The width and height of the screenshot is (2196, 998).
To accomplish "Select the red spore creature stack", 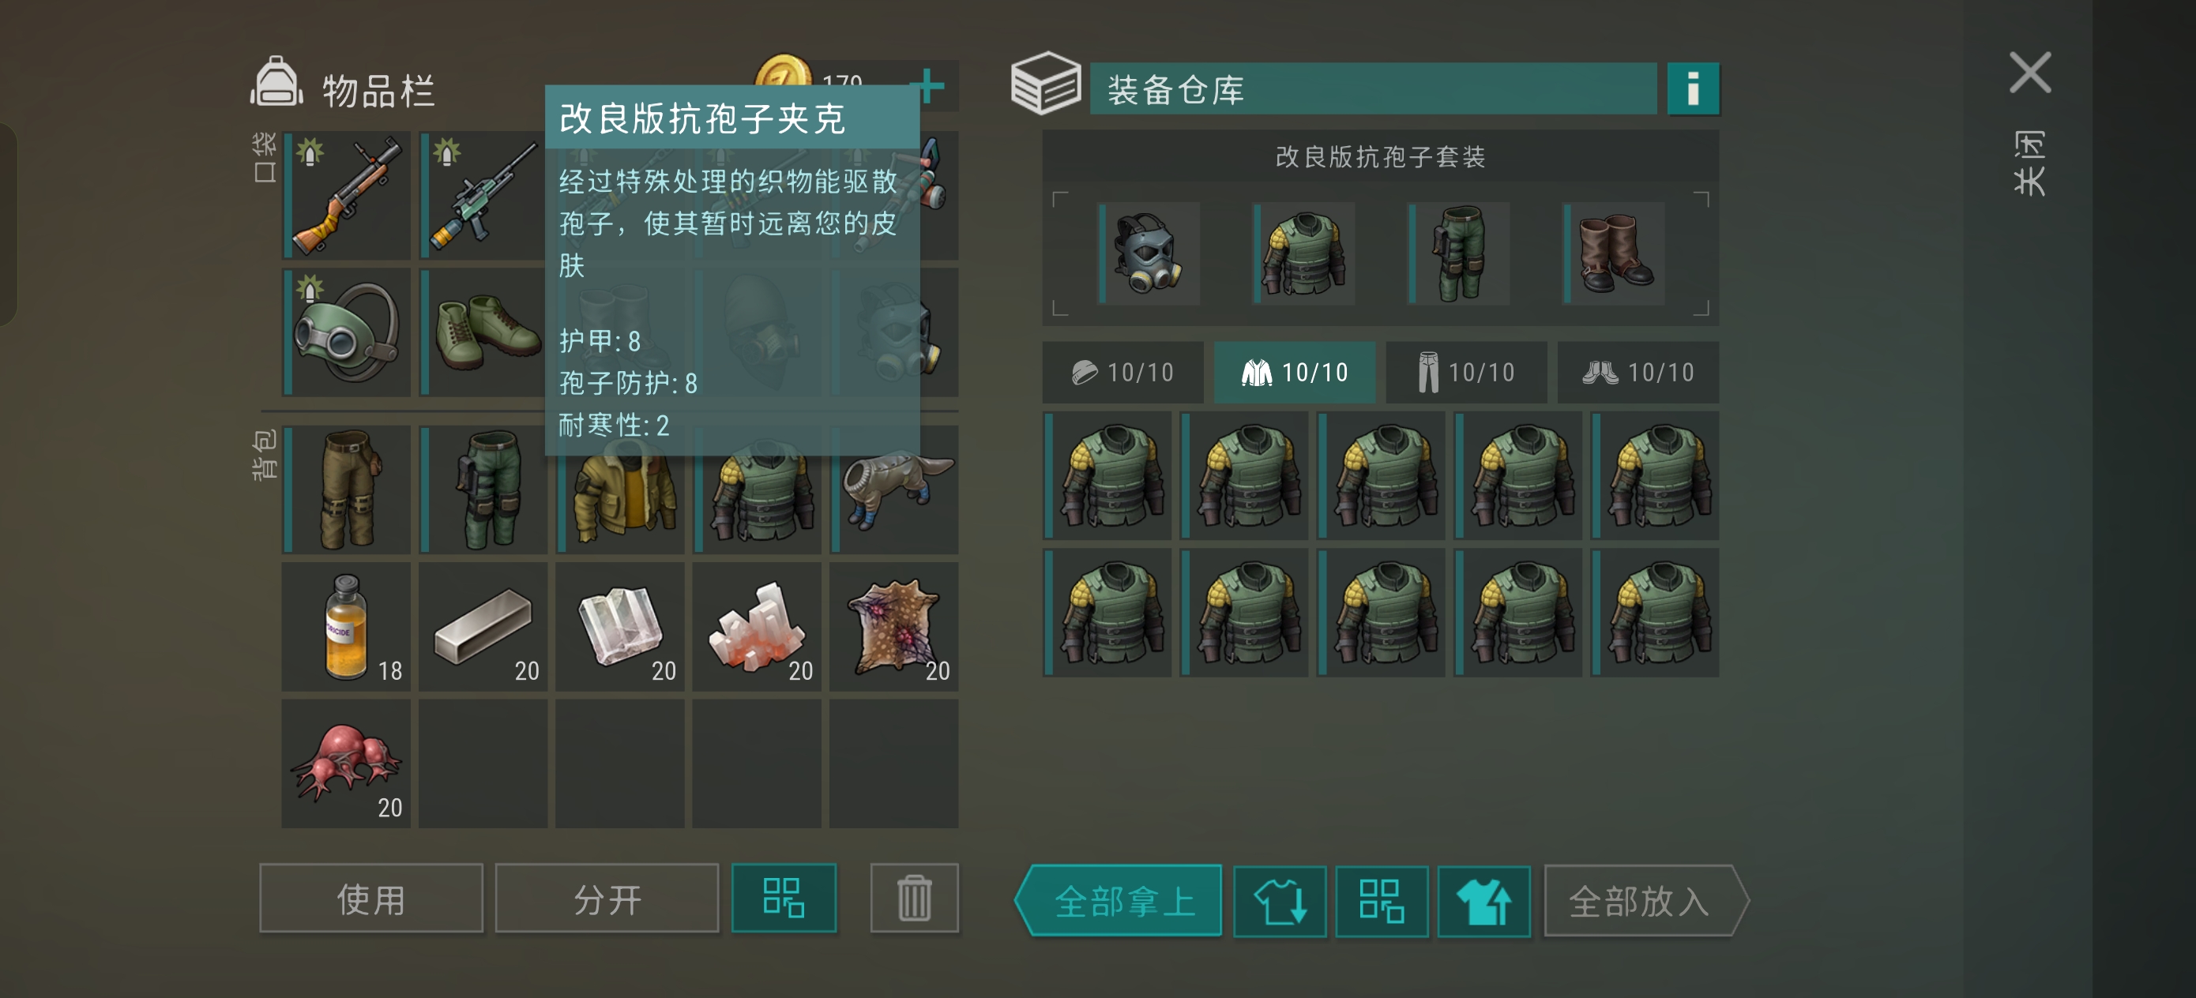I will 346,764.
